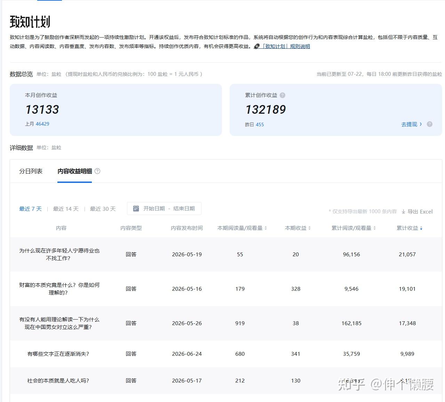Sort by 本期收益 column arrows
Screen dimensions: 445x402
coord(310,228)
